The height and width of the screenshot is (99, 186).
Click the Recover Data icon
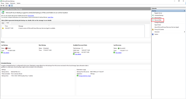pyautogui.click(x=153, y=20)
